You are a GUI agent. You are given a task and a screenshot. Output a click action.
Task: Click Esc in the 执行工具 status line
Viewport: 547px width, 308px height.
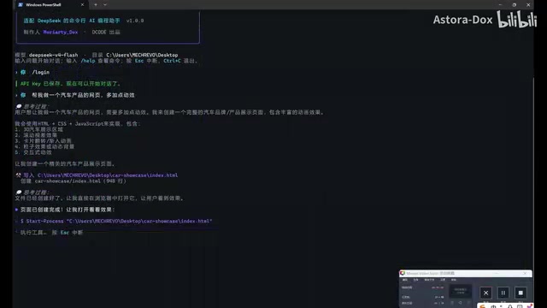pyautogui.click(x=65, y=233)
